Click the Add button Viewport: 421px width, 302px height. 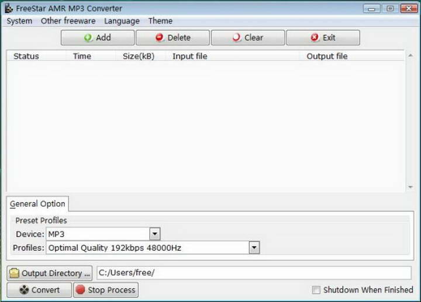click(98, 37)
